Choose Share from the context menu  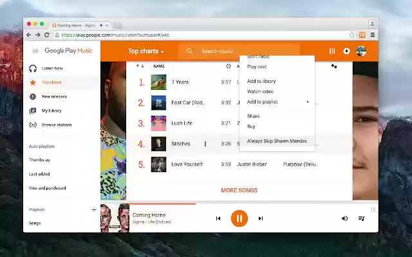point(253,116)
